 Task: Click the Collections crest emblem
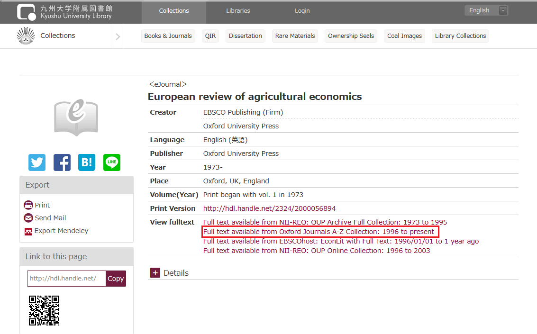click(26, 36)
